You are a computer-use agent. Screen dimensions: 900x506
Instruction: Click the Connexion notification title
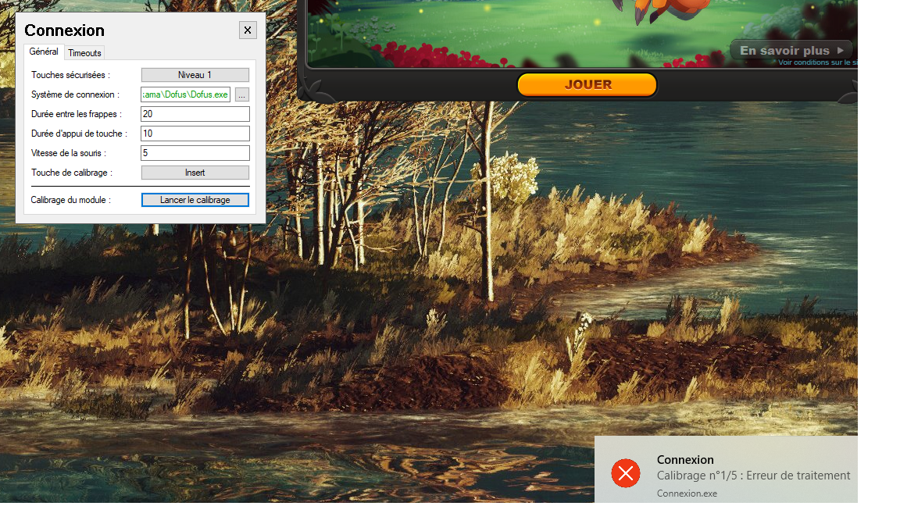(685, 459)
